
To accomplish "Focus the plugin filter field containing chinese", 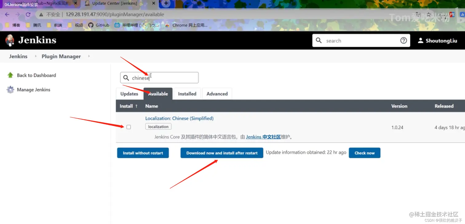I will (159, 78).
